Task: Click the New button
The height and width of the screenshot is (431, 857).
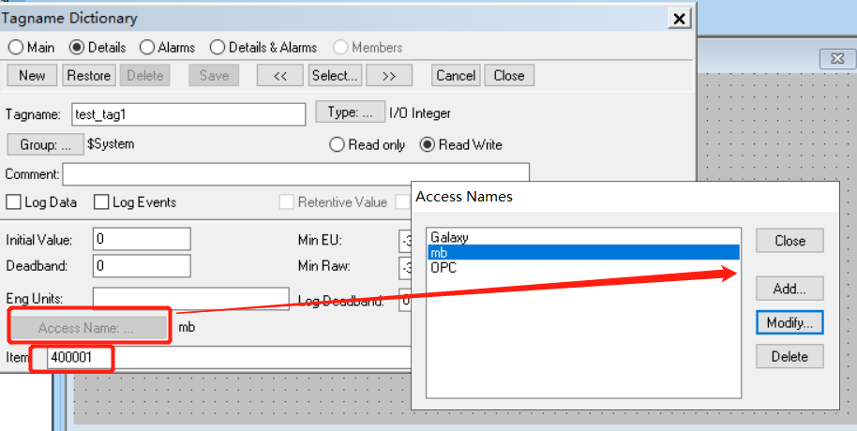Action: (32, 75)
